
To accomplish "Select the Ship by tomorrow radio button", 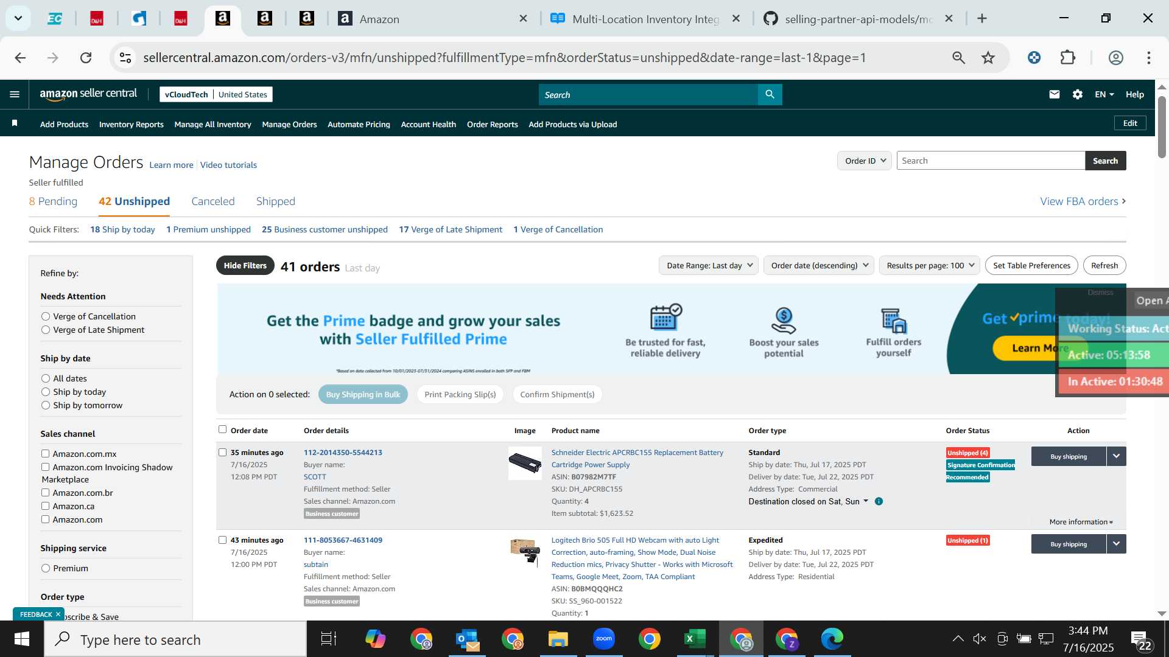I will click(x=46, y=405).
